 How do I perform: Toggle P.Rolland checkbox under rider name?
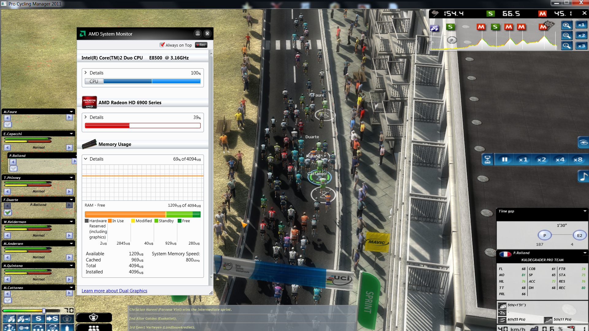13,168
